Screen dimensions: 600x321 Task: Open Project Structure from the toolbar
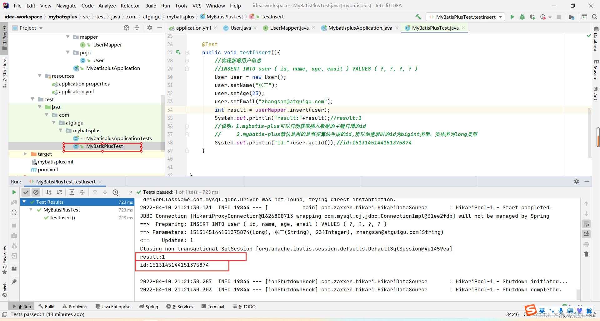click(x=572, y=17)
